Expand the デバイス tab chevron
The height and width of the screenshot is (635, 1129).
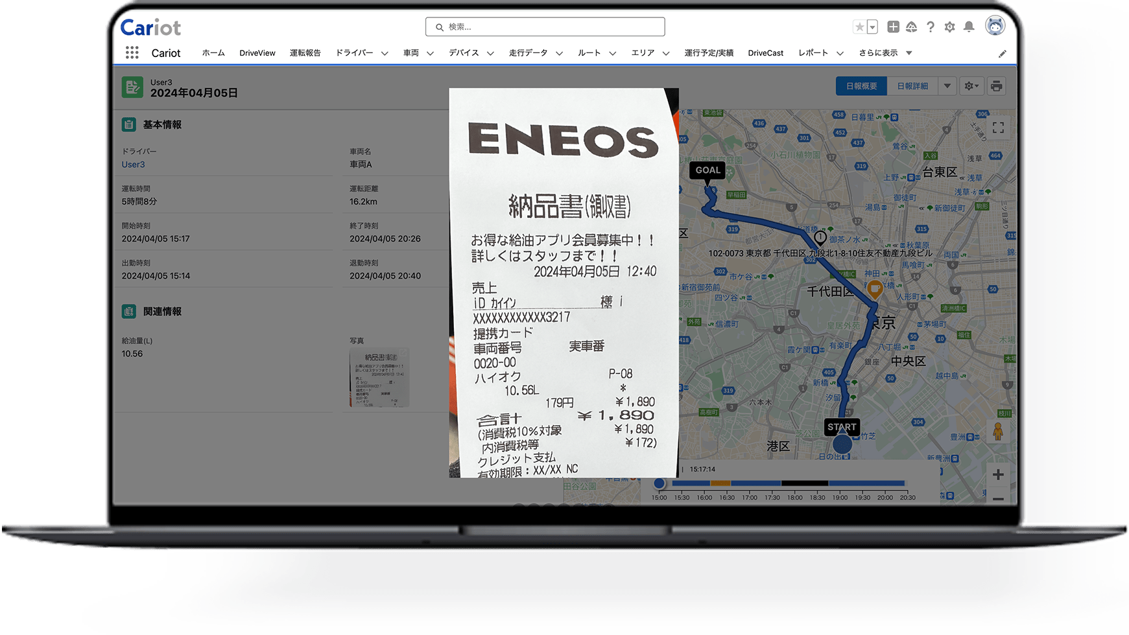click(490, 54)
